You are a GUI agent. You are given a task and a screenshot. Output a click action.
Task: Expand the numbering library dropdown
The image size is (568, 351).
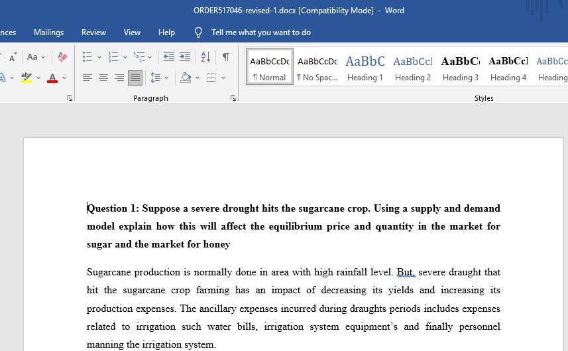pyautogui.click(x=125, y=57)
